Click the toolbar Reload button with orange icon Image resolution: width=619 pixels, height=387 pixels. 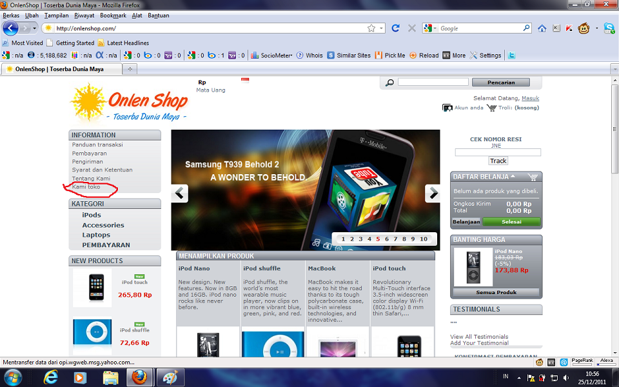coord(424,55)
